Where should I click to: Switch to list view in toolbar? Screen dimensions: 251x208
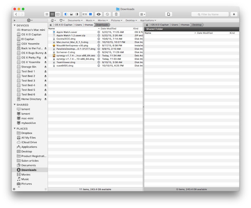point(52,14)
